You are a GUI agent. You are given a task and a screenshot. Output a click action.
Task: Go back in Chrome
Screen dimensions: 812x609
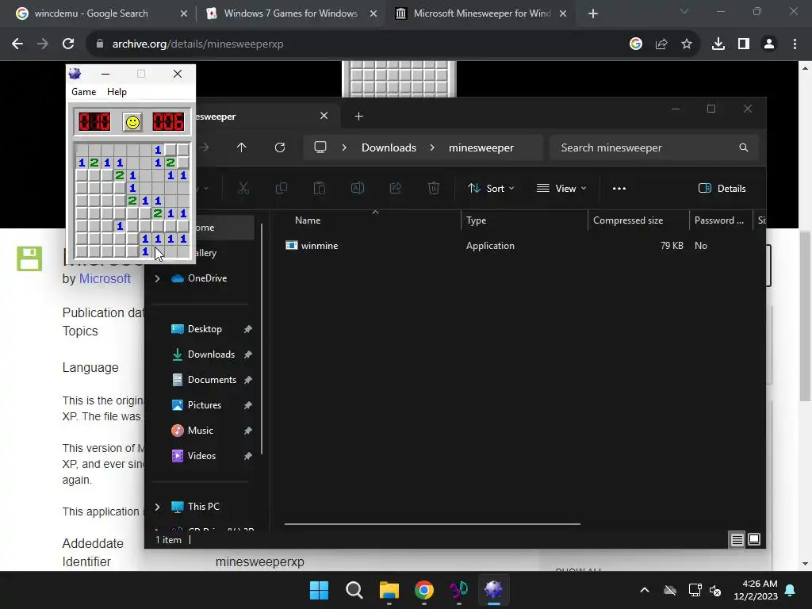coord(17,44)
